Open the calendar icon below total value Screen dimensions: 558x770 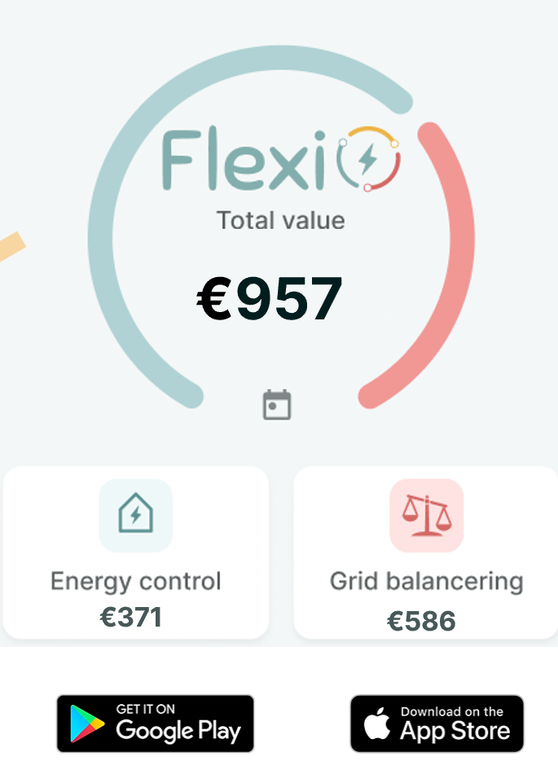tap(277, 405)
